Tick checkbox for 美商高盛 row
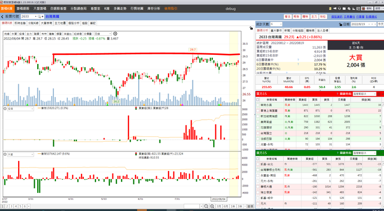The height and width of the screenshot is (211, 384). [x=258, y=122]
